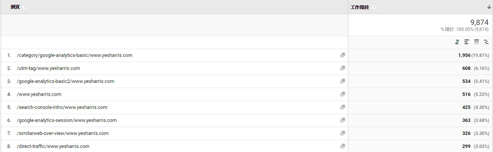Click help icon next to 工作階段 header
The image size is (493, 152).
374,7
